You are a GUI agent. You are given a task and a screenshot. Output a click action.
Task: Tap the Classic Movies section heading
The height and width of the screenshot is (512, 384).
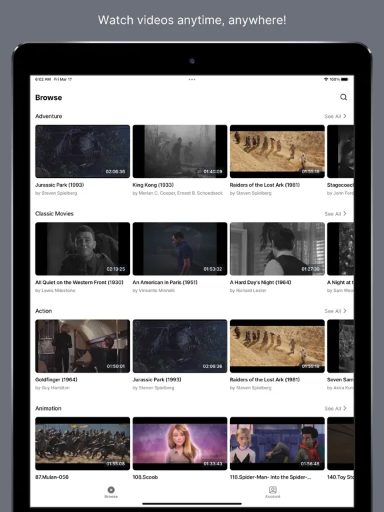[x=54, y=213]
